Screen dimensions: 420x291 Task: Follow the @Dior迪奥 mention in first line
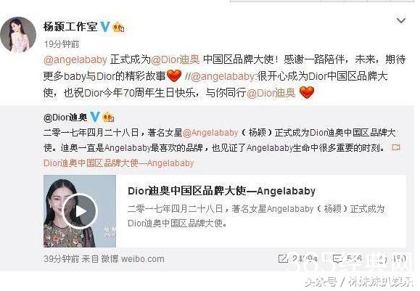pos(175,60)
